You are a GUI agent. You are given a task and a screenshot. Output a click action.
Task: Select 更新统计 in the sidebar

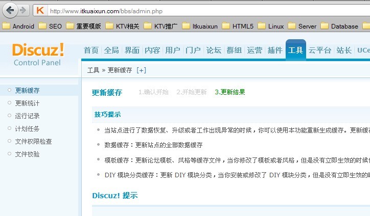click(x=28, y=103)
